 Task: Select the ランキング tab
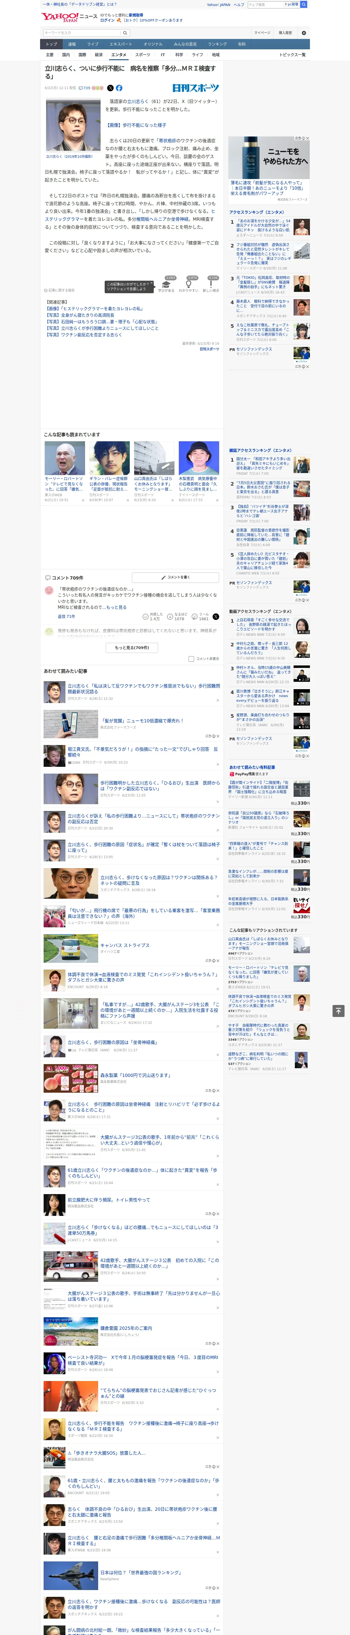pos(217,44)
